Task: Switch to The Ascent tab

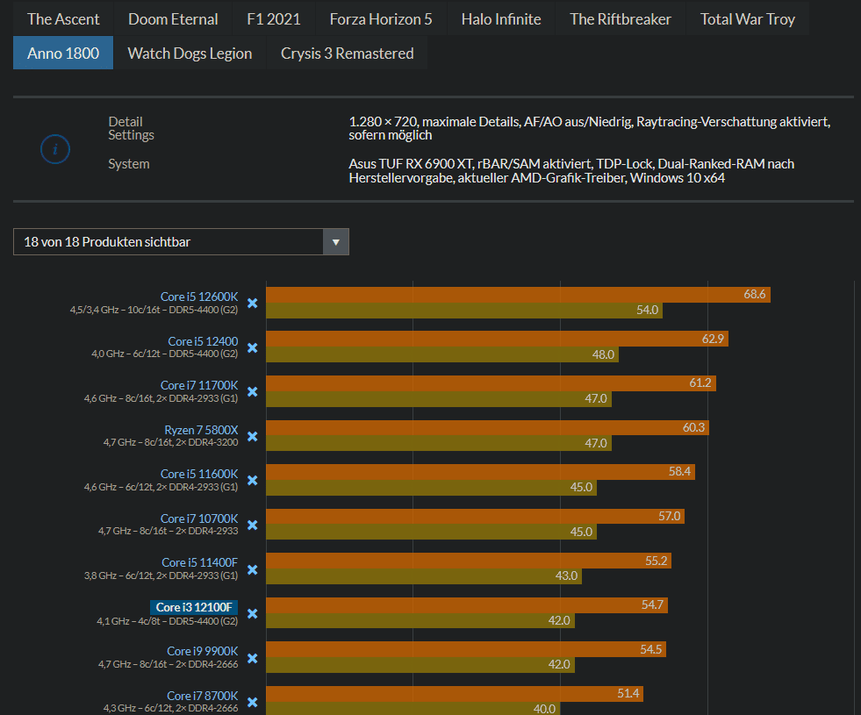Action: tap(63, 19)
